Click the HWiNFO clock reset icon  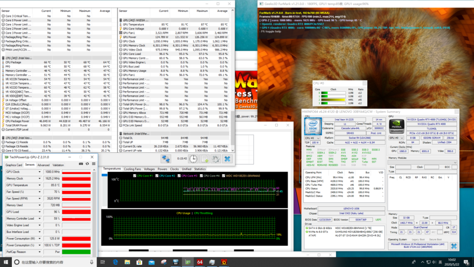(193, 159)
